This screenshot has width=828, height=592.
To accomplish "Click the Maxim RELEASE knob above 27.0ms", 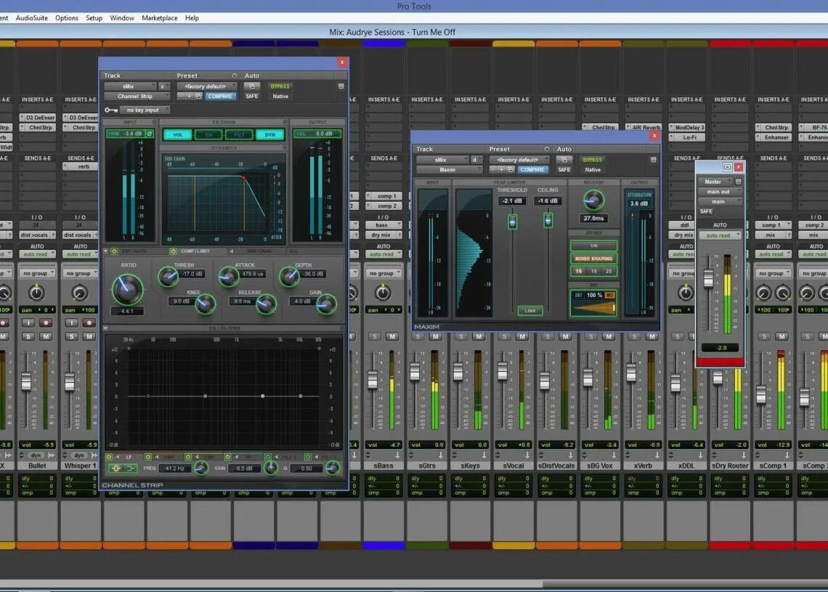I will 593,200.
